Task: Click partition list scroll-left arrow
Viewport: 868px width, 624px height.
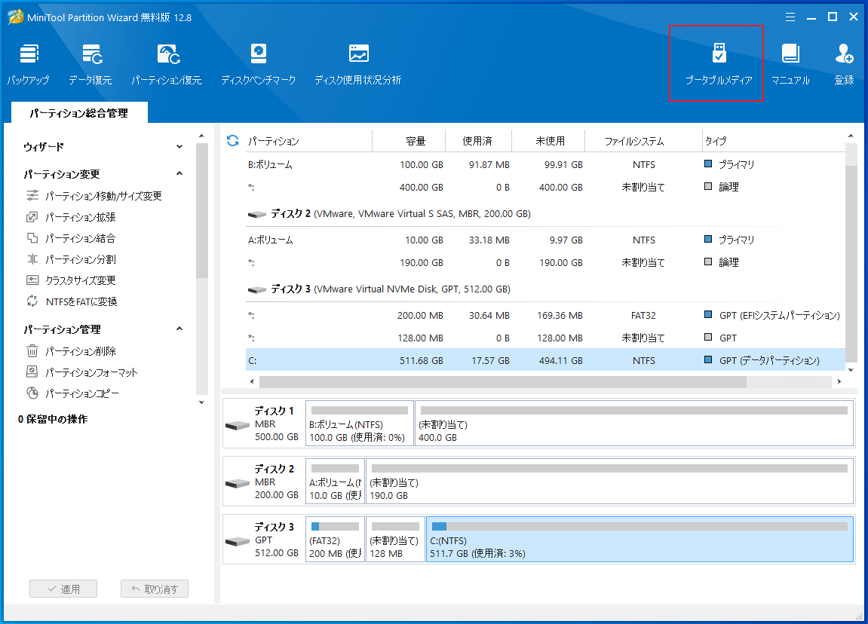Action: [x=253, y=381]
